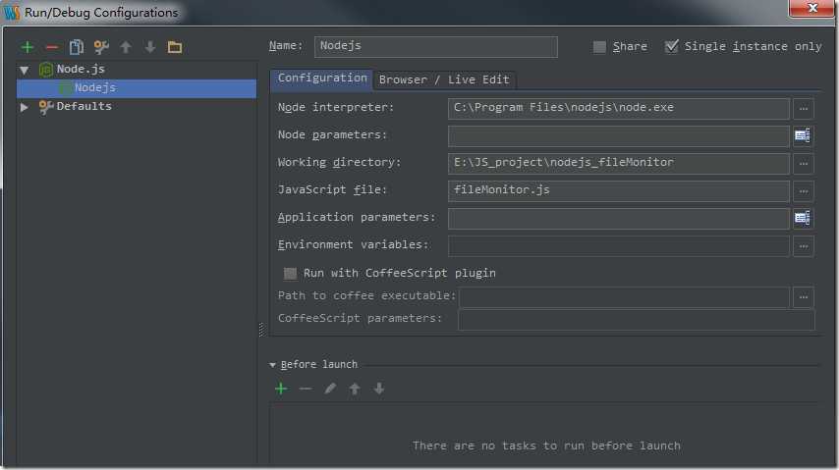The height and width of the screenshot is (470, 839).
Task: Focus the Node interpreter field
Action: pyautogui.click(x=619, y=109)
